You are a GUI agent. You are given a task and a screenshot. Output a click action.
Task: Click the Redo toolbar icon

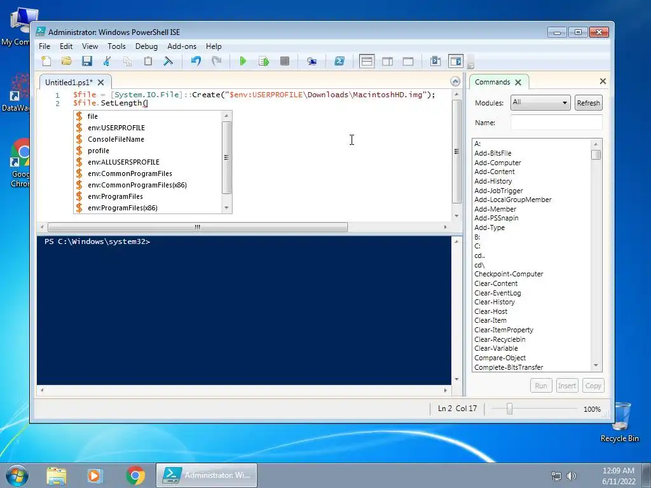216,62
